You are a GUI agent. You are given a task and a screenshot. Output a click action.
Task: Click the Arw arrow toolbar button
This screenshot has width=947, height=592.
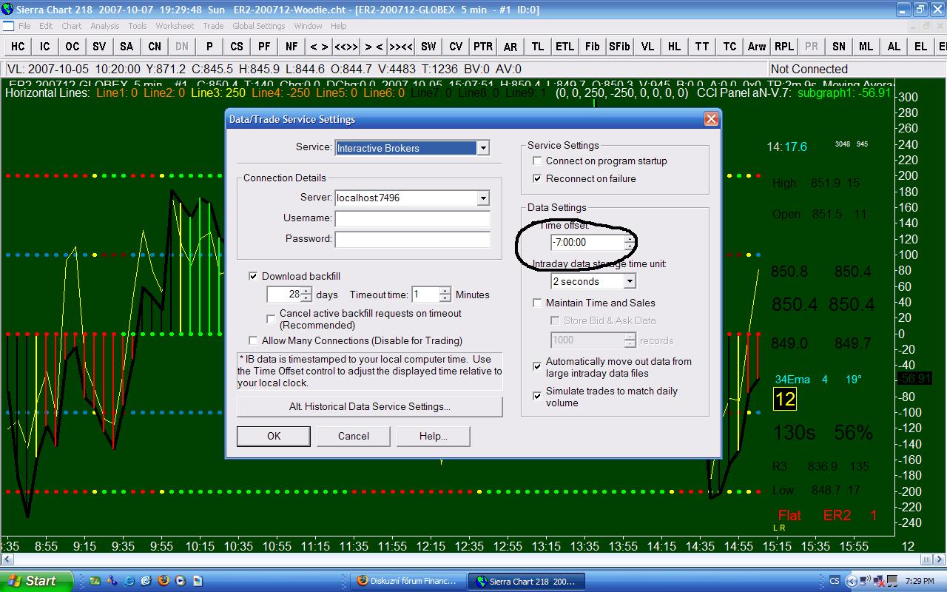tap(757, 47)
